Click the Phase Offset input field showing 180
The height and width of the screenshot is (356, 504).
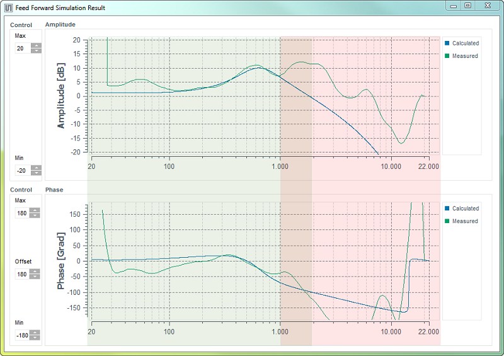pos(22,274)
